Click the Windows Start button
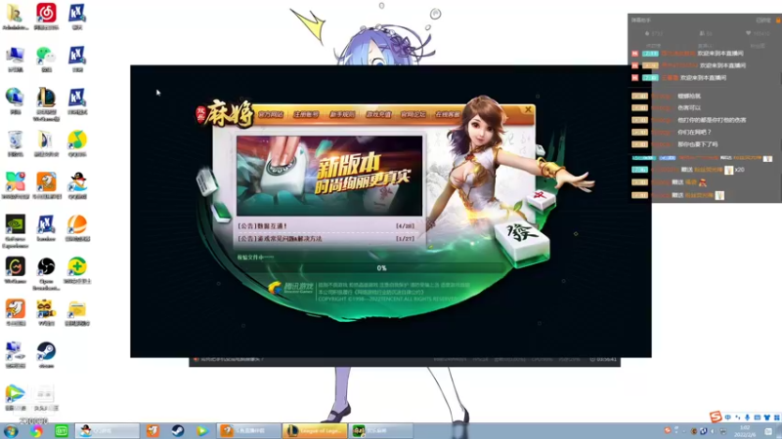Viewport: 782px width, 439px height. (x=11, y=431)
